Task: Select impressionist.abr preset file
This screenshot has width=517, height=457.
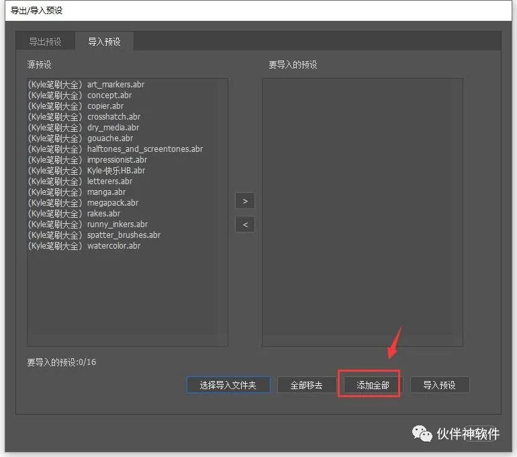Action: (x=87, y=160)
